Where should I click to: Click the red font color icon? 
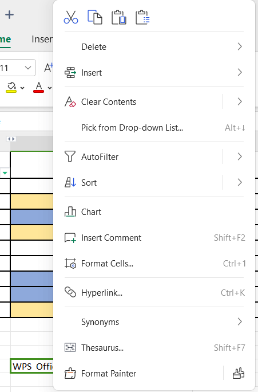point(39,87)
